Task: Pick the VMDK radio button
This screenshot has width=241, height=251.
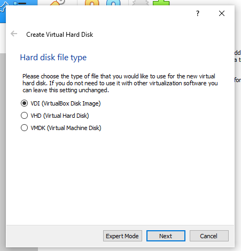Action: 24,128
